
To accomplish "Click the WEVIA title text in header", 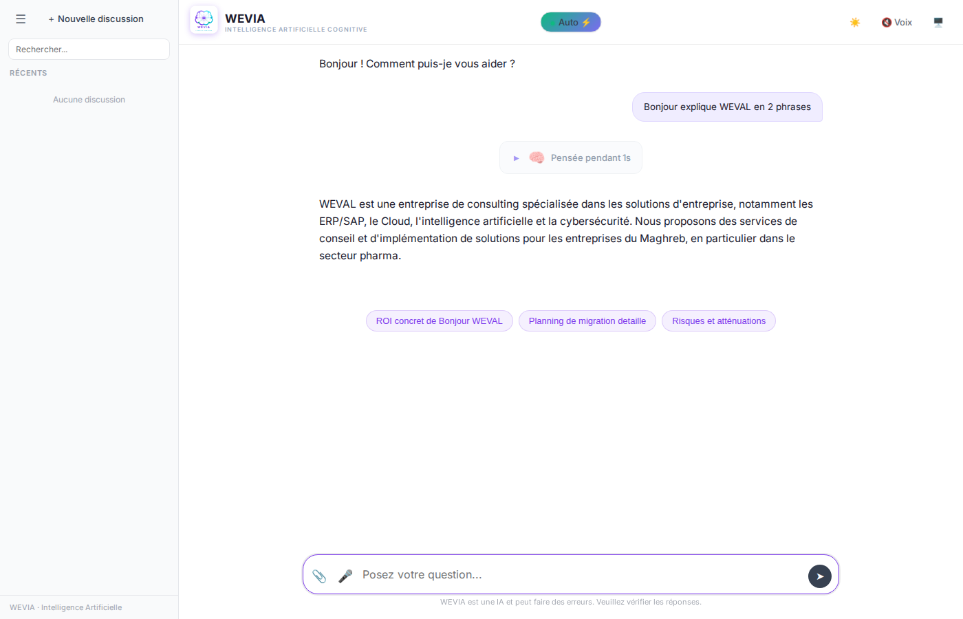I will (x=245, y=19).
